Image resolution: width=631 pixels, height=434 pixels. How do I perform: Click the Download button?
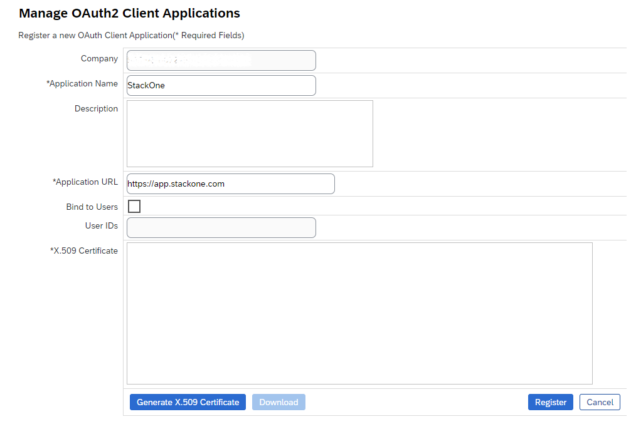[x=278, y=402]
